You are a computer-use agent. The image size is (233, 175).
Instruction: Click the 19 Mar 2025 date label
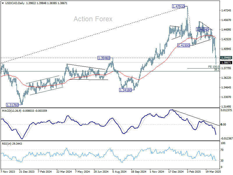point(213,172)
